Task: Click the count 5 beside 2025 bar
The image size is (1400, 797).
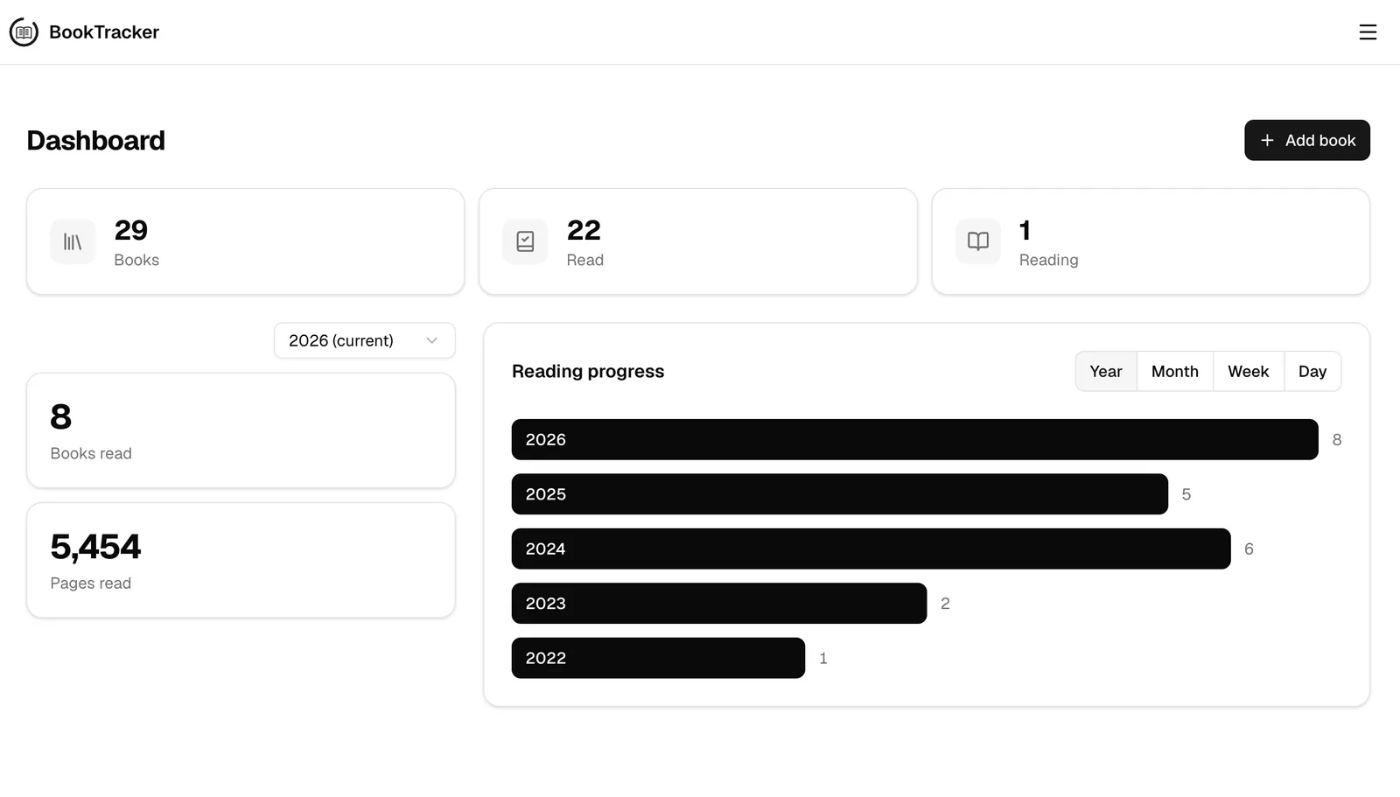Action: coord(1186,494)
